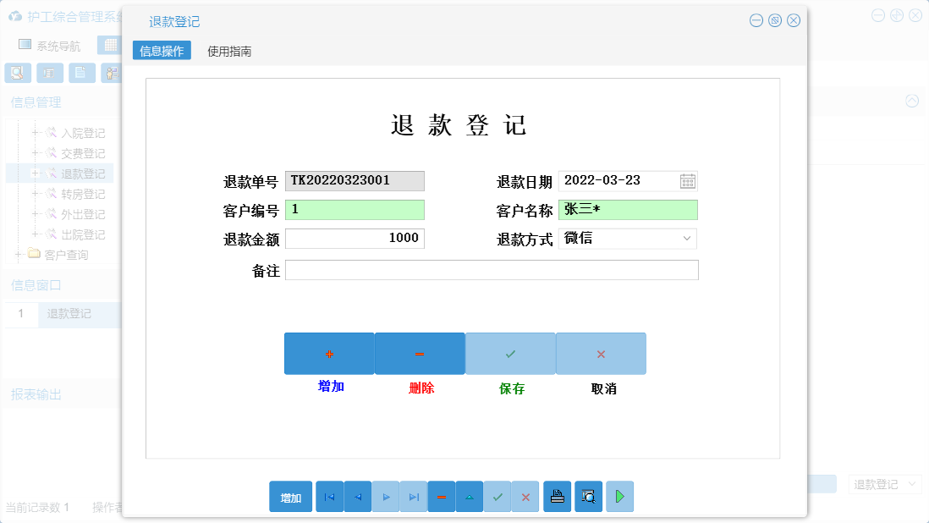
Task: Jump to first record with navigation icon
Action: [x=329, y=497]
